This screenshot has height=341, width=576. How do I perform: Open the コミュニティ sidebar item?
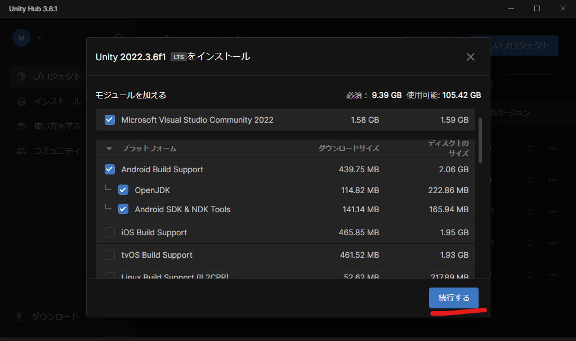point(56,150)
